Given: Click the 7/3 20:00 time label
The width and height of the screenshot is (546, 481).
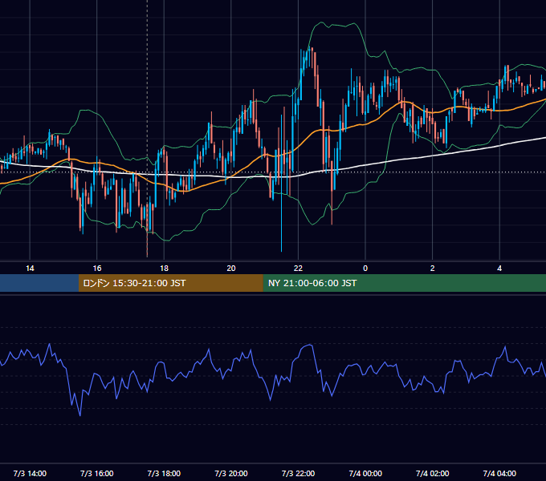Looking at the screenshot, I should tap(231, 473).
